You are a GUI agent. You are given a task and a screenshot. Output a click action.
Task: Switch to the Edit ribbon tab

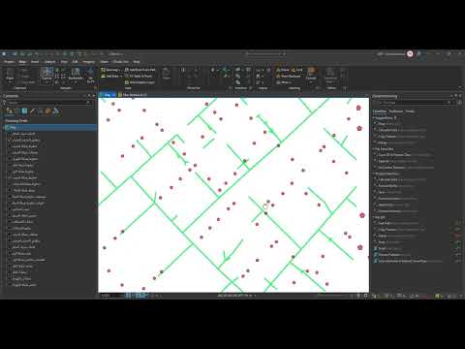75,61
